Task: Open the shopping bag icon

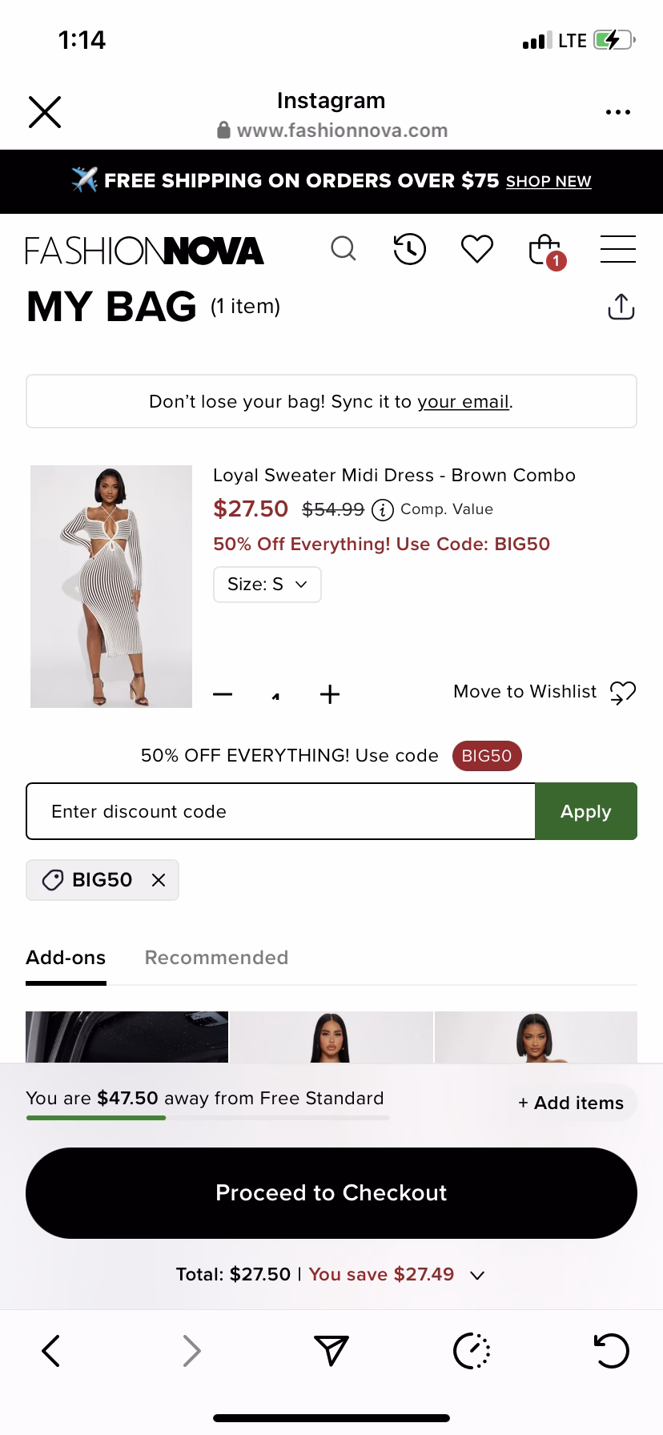Action: 545,250
